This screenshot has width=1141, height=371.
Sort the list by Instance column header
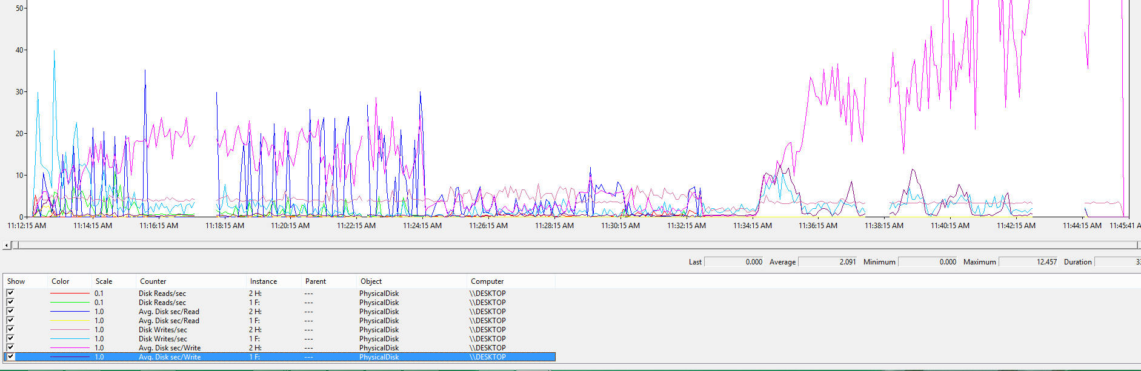[264, 281]
